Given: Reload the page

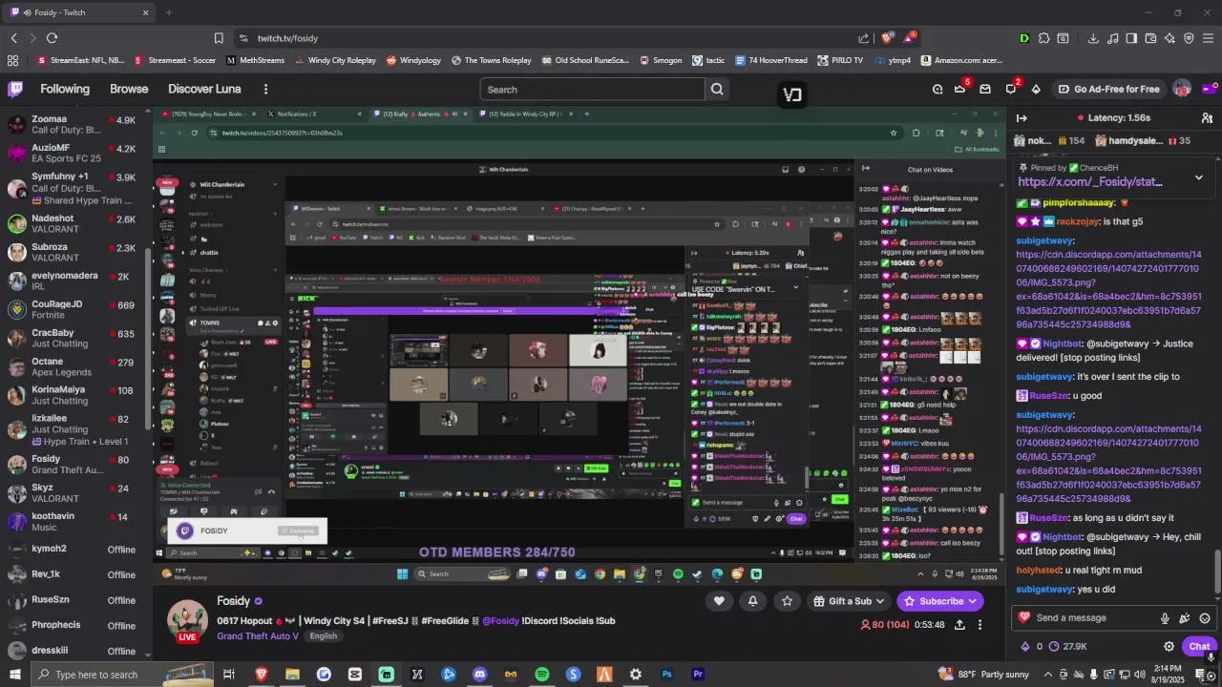Looking at the screenshot, I should [52, 38].
